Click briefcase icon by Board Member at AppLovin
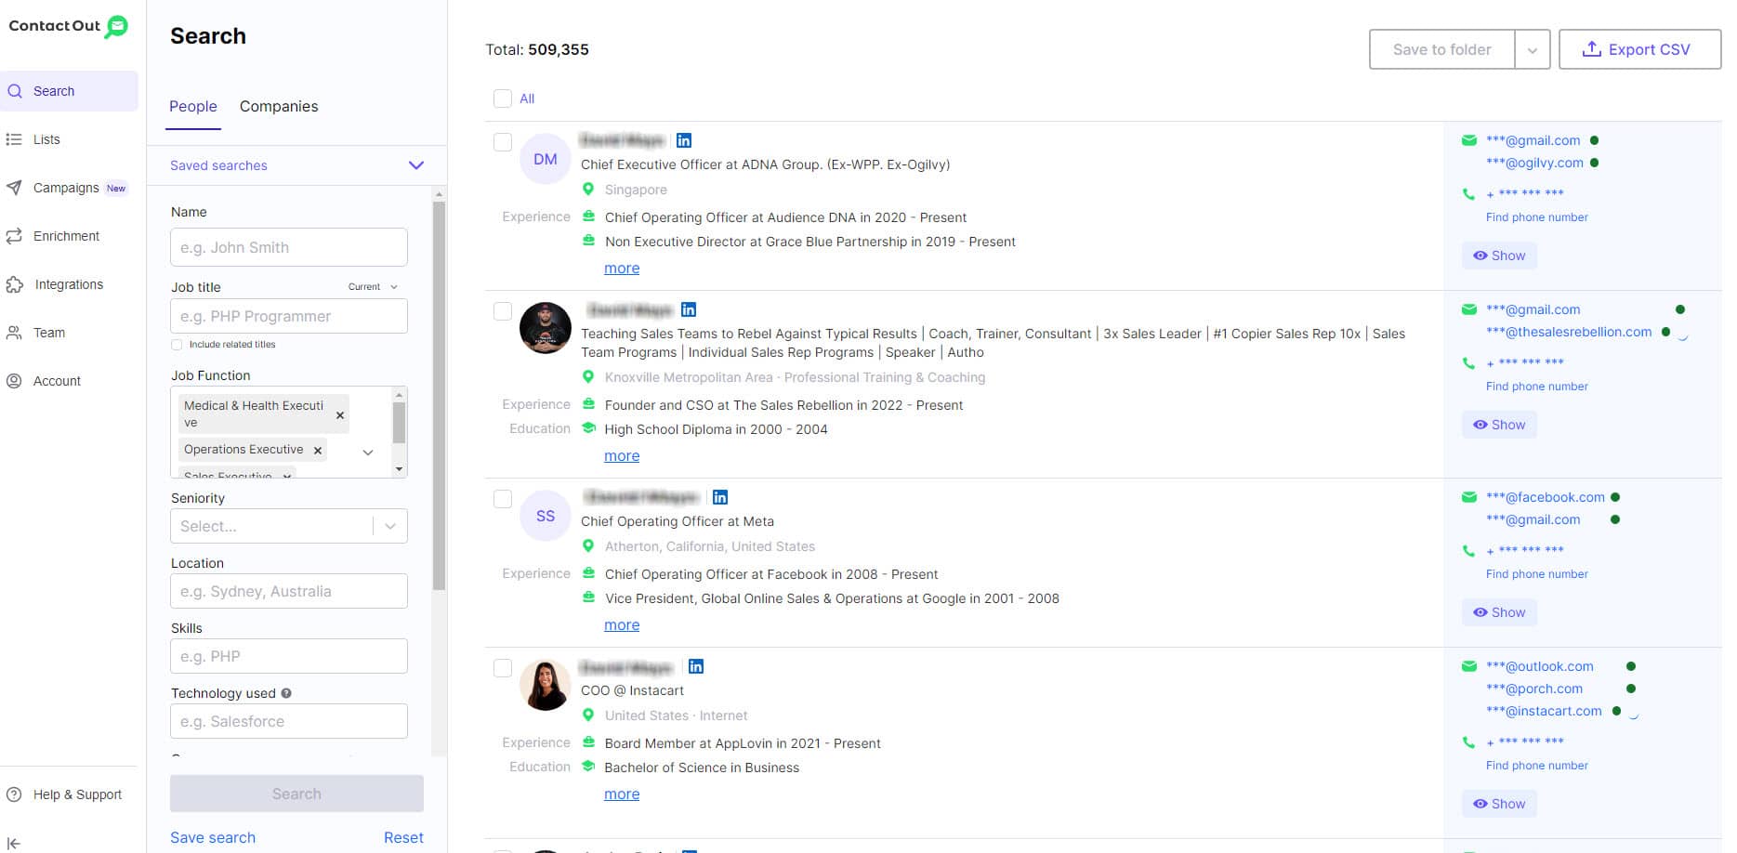 588,742
